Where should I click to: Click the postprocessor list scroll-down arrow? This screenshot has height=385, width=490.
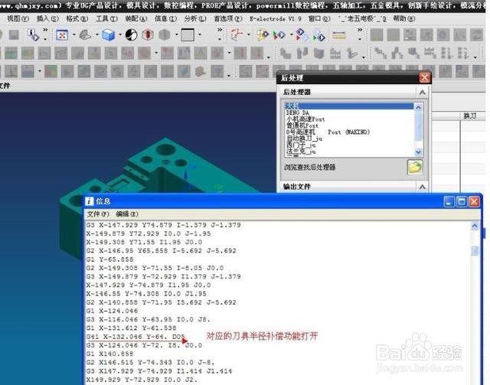[418, 152]
